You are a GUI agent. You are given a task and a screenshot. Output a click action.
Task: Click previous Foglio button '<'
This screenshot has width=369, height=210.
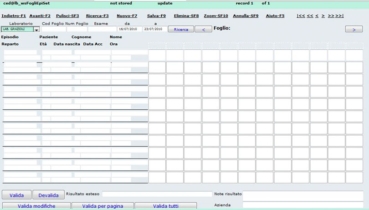pyautogui.click(x=204, y=30)
